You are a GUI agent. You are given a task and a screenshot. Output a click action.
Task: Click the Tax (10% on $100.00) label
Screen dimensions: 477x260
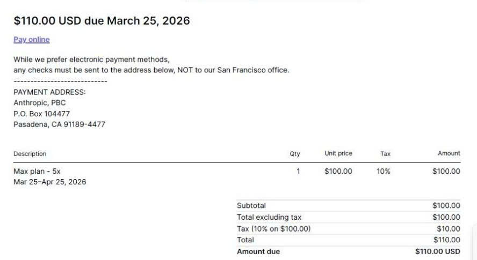pos(273,229)
